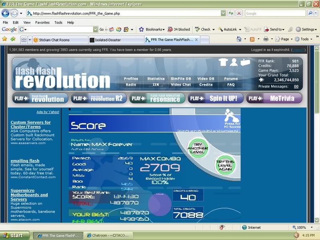Open the SimFile DB navigation link
Image resolution: width=320 pixels, height=240 pixels.
180,79
